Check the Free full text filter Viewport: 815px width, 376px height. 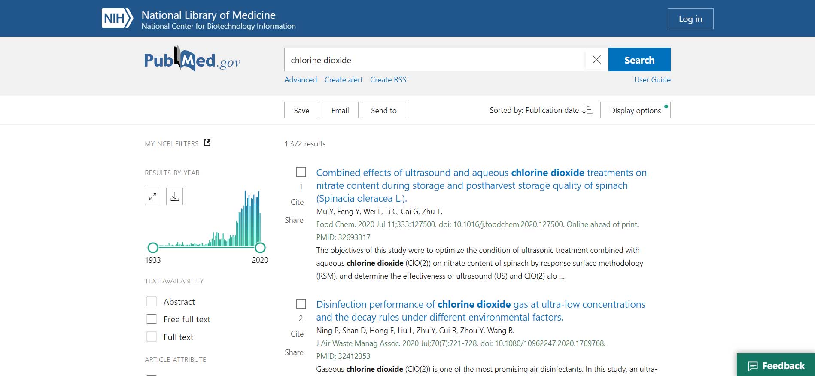tap(152, 319)
